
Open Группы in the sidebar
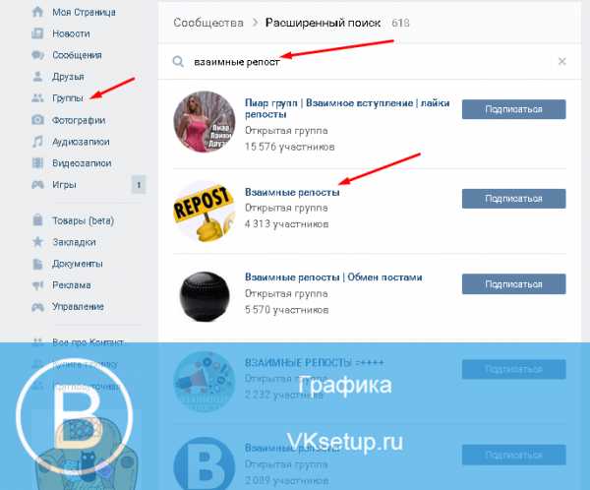[68, 98]
